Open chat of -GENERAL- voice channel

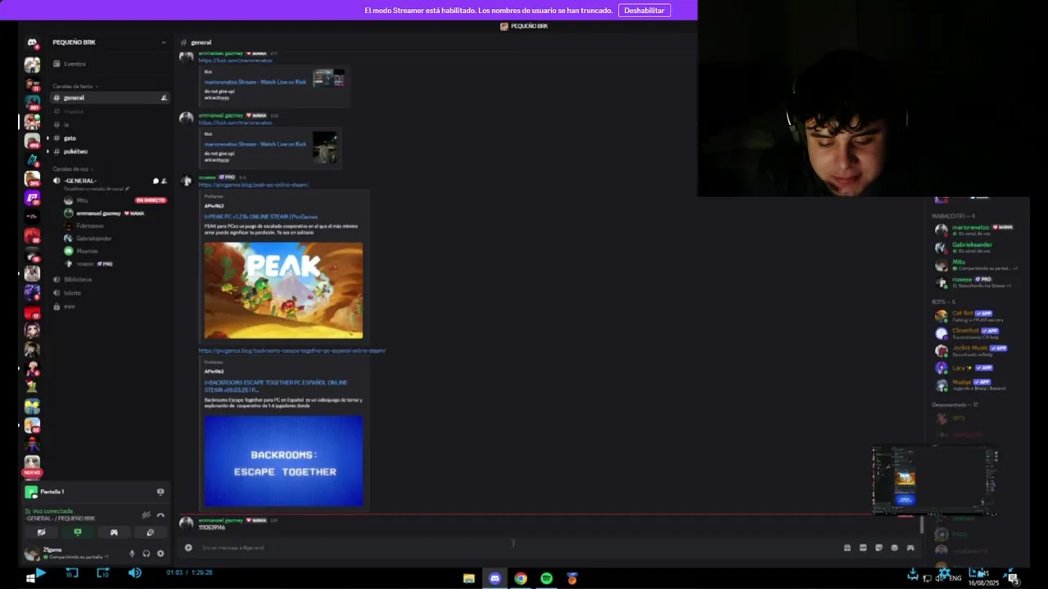[x=156, y=181]
